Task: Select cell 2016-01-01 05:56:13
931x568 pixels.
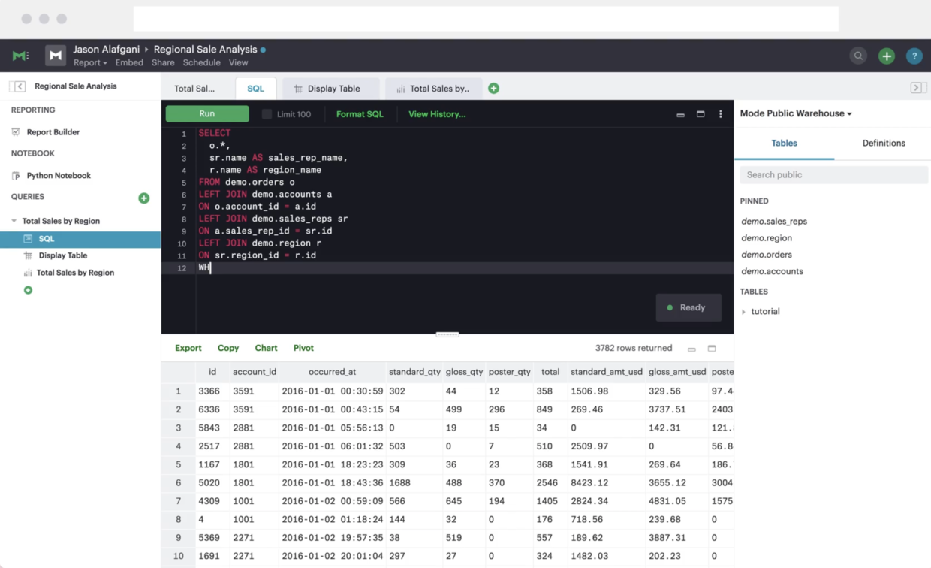Action: (x=333, y=428)
